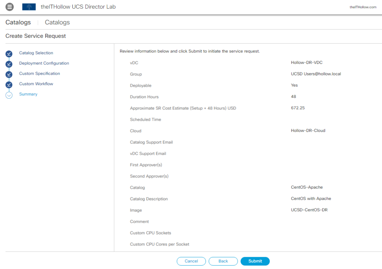The image size is (382, 269).
Task: Click the Deployment Configuration completed checkmark
Action: tap(9, 64)
